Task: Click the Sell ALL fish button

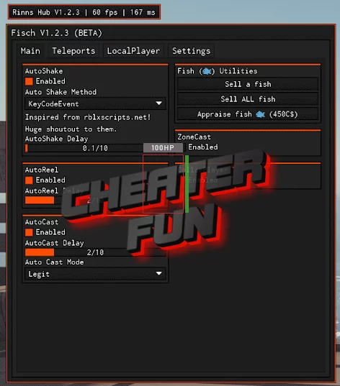Action: [x=248, y=99]
